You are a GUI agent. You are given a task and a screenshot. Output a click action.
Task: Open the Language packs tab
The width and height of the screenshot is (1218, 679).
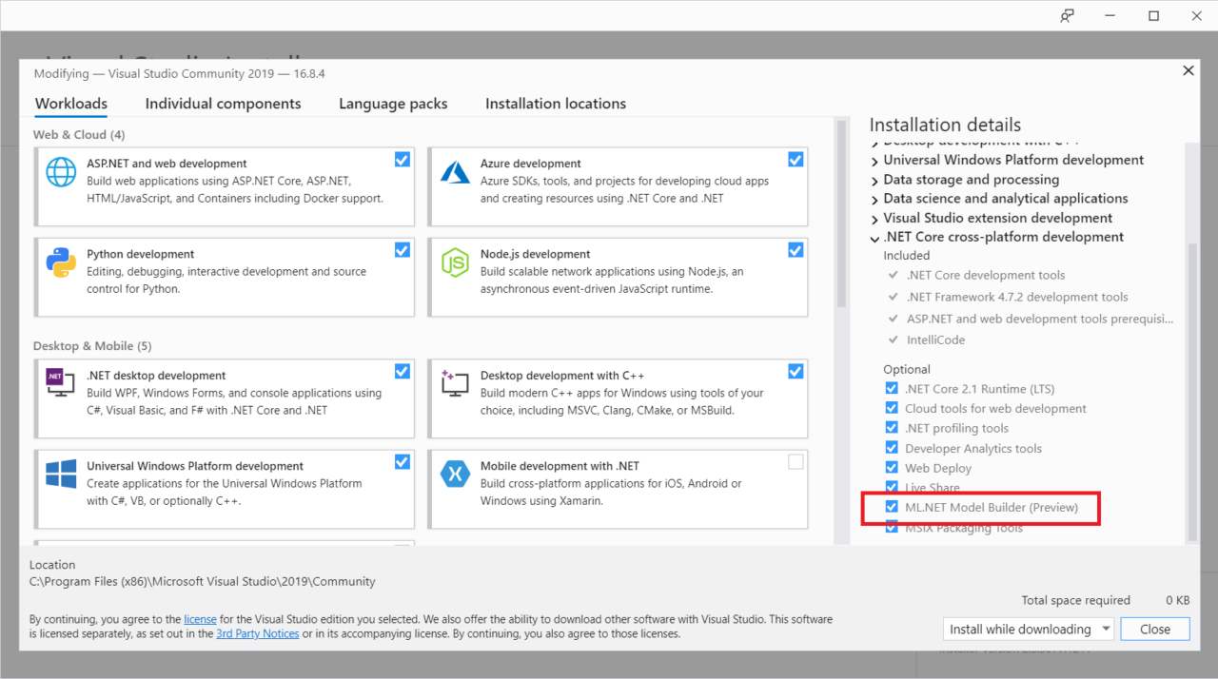click(393, 104)
